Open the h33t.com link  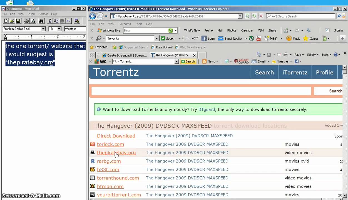coord(108,169)
